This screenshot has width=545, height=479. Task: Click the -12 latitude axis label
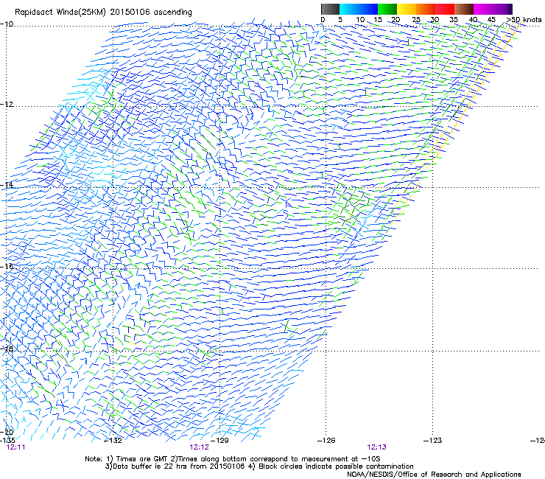tap(7, 104)
